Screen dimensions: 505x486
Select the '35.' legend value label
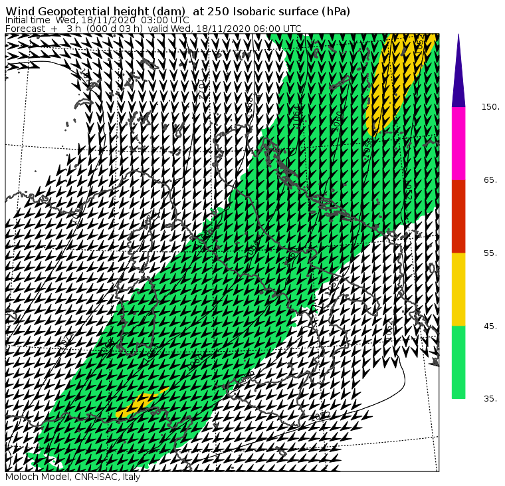490,399
